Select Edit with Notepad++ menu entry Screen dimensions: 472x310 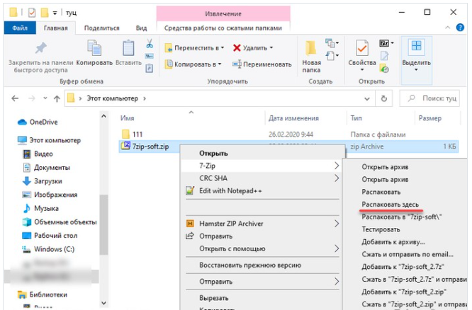(230, 190)
